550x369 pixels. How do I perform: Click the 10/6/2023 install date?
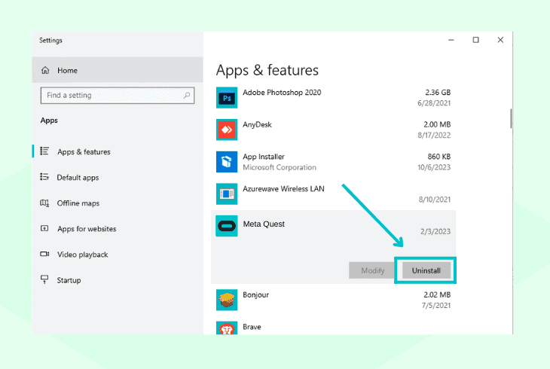(x=434, y=167)
